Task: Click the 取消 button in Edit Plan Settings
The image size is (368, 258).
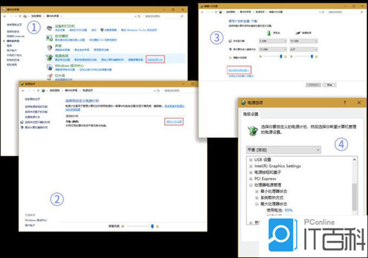Action: pos(330,85)
